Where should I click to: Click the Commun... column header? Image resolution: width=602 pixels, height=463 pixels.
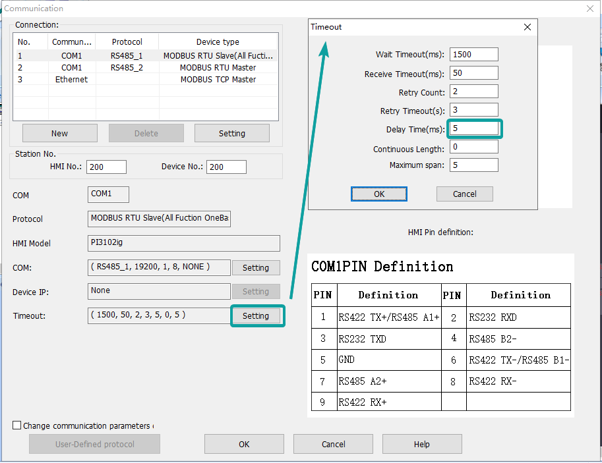pyautogui.click(x=72, y=41)
